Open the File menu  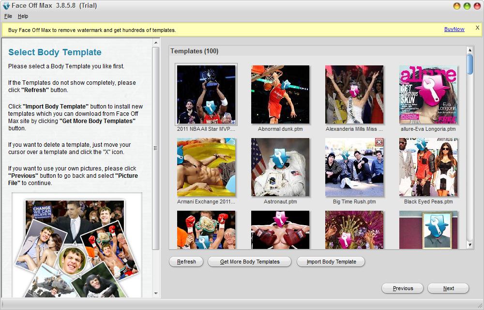pyautogui.click(x=8, y=16)
